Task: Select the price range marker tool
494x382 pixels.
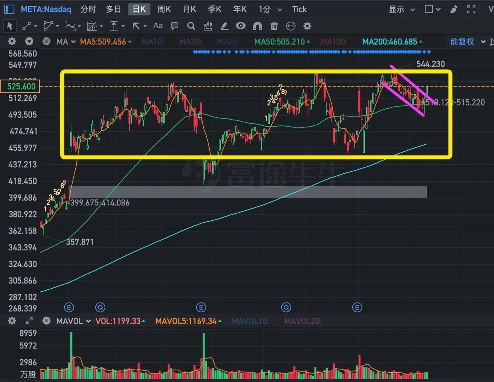Action: pos(114,26)
